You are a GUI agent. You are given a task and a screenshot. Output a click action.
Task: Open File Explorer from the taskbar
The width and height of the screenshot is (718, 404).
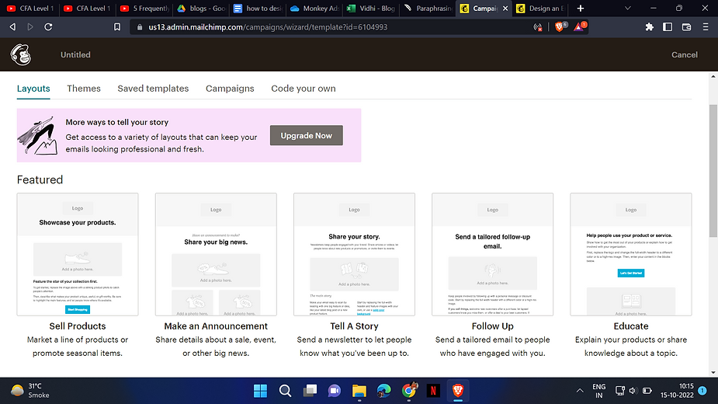coord(359,390)
